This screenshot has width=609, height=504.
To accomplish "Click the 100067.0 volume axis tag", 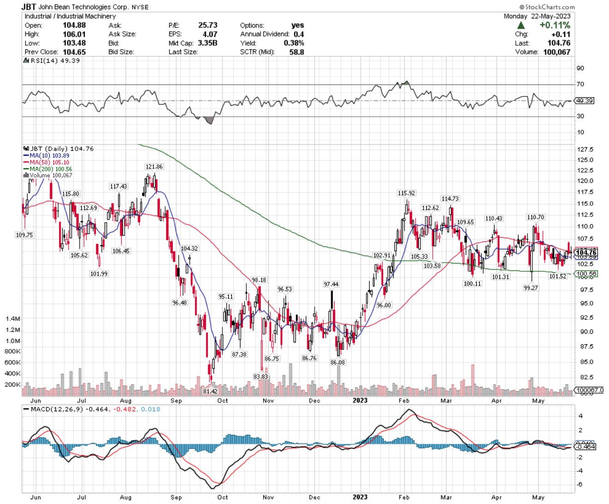I will [589, 390].
